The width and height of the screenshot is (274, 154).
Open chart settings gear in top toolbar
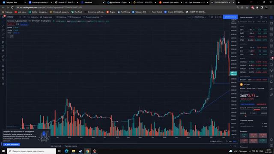pyautogui.click(x=212, y=17)
